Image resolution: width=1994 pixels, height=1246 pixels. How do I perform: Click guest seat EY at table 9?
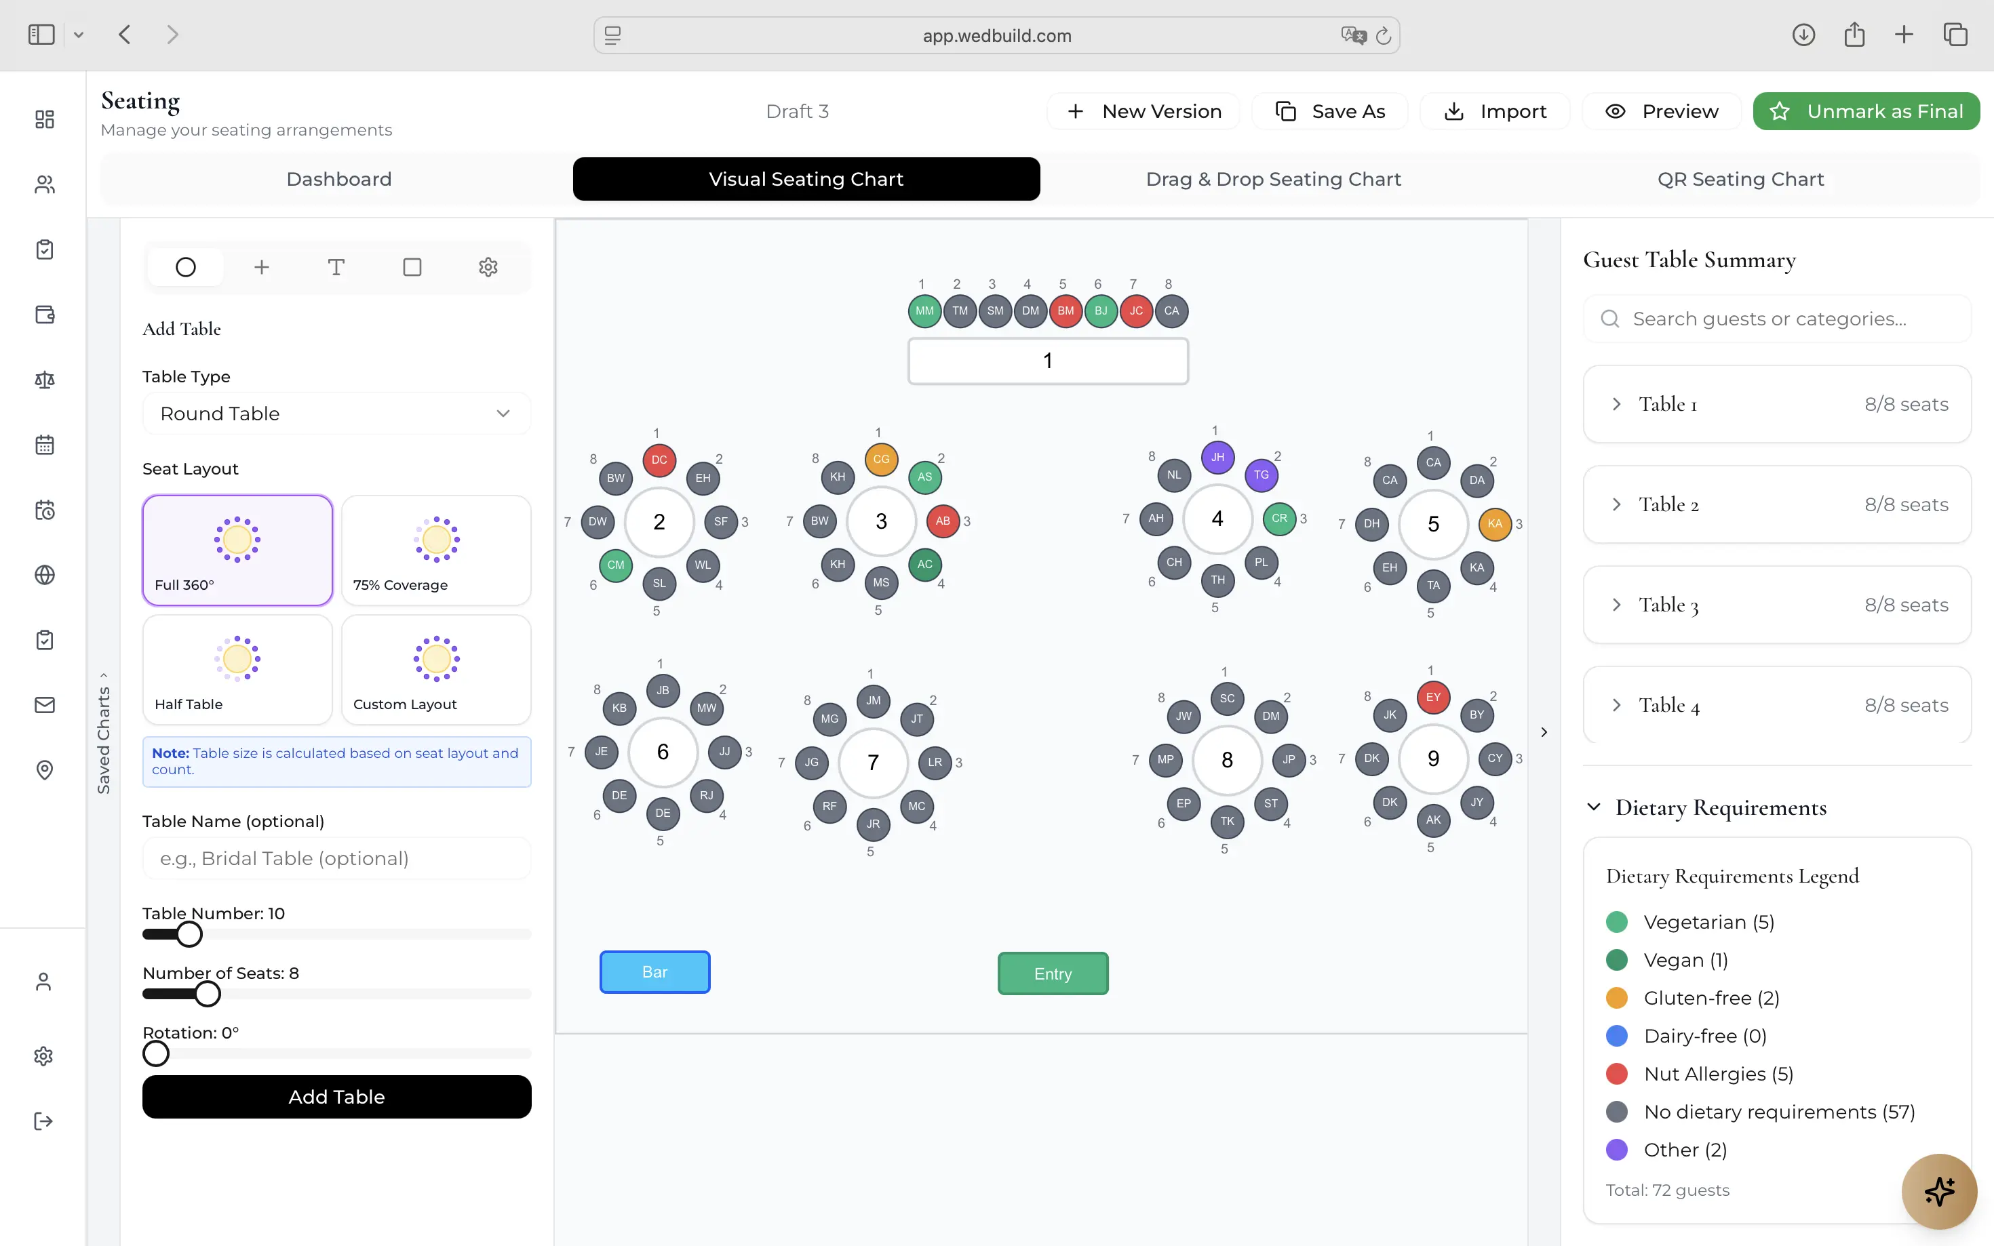click(1434, 697)
